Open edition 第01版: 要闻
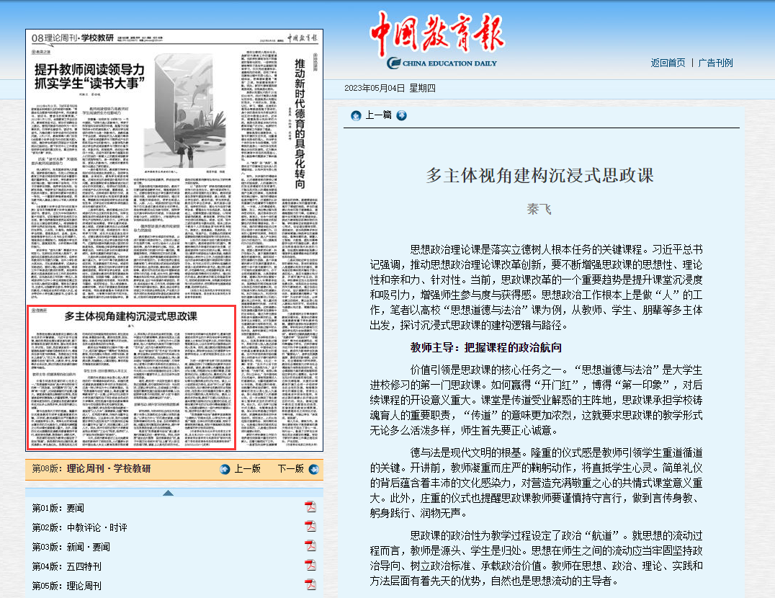 [x=58, y=508]
